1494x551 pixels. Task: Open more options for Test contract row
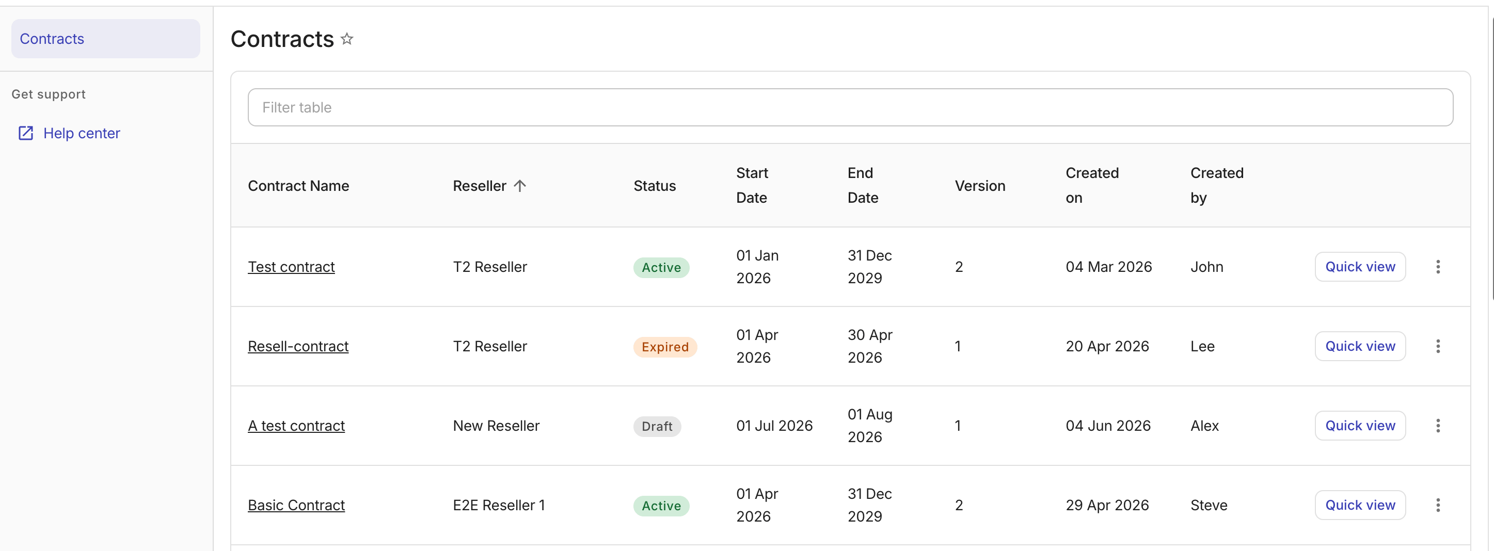[1438, 267]
